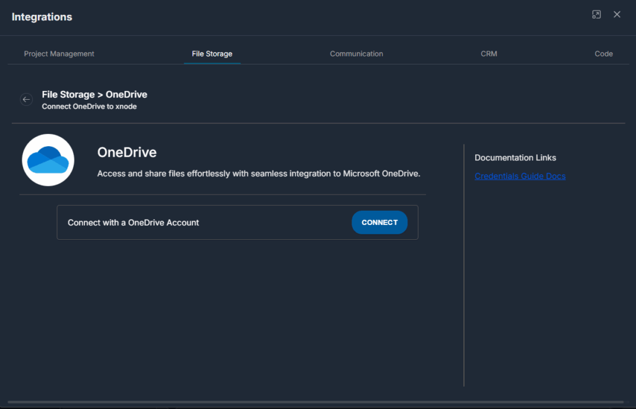Switch to the Code tab
This screenshot has width=636, height=409.
point(604,54)
